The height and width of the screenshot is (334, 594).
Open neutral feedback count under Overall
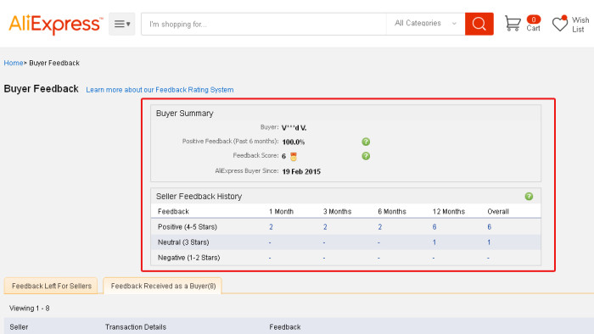click(489, 242)
